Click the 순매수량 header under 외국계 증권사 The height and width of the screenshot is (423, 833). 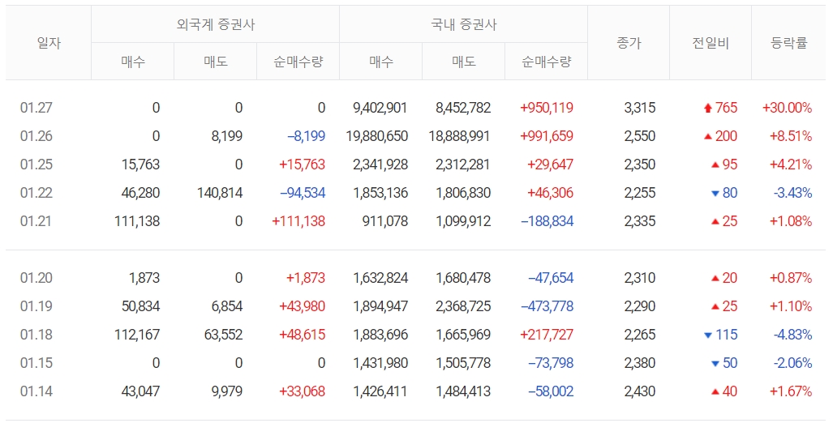pos(298,62)
